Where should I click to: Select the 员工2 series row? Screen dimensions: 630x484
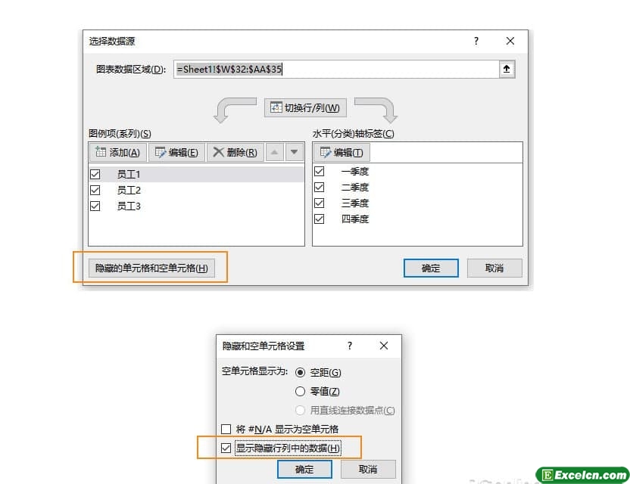pyautogui.click(x=196, y=191)
